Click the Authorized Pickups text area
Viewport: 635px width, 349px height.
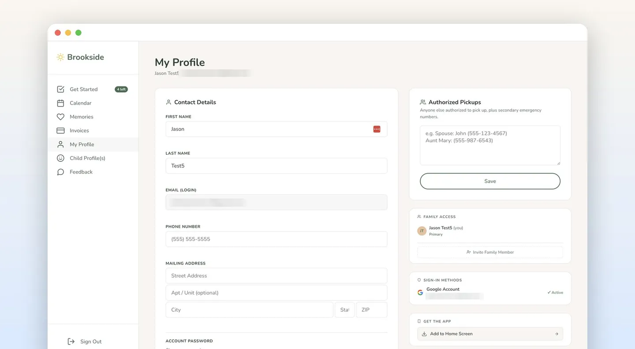click(490, 145)
